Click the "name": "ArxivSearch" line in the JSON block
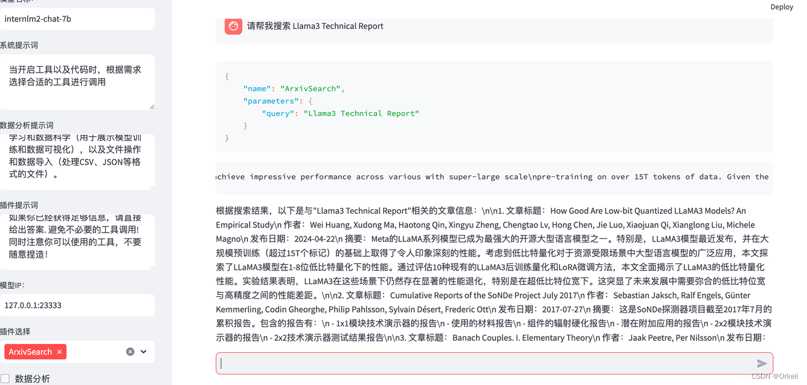The image size is (807, 385). click(x=294, y=89)
